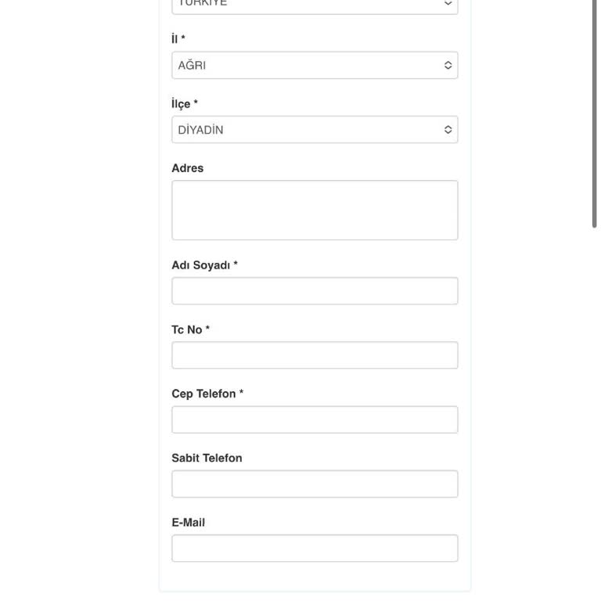Click the "İlçe *" label
Image resolution: width=601 pixels, height=601 pixels.
(184, 104)
